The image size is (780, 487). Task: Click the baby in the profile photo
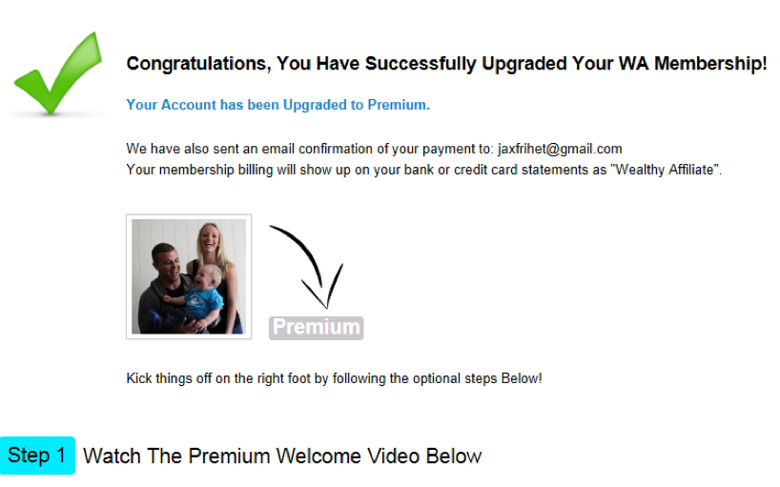pyautogui.click(x=204, y=294)
